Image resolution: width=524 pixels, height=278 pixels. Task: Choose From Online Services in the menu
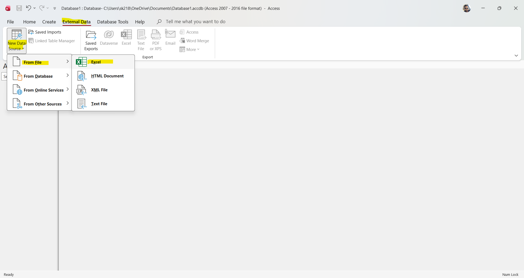click(x=40, y=90)
